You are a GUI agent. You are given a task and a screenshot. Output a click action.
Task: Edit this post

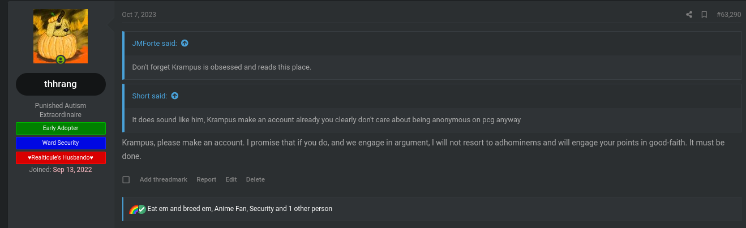click(231, 179)
